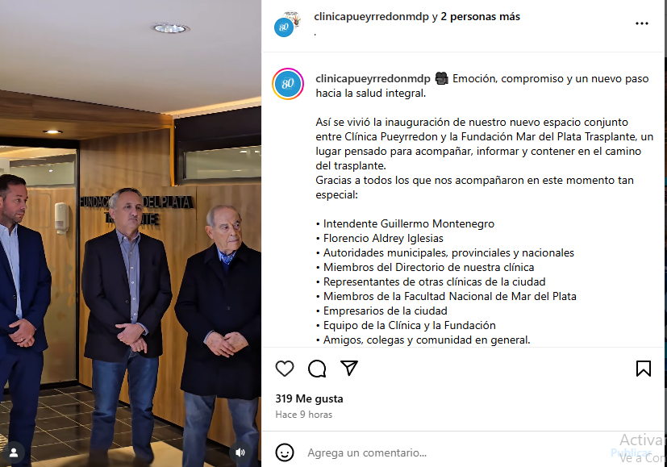Open comments via speech bubble icon
The image size is (667, 467).
pyautogui.click(x=317, y=369)
